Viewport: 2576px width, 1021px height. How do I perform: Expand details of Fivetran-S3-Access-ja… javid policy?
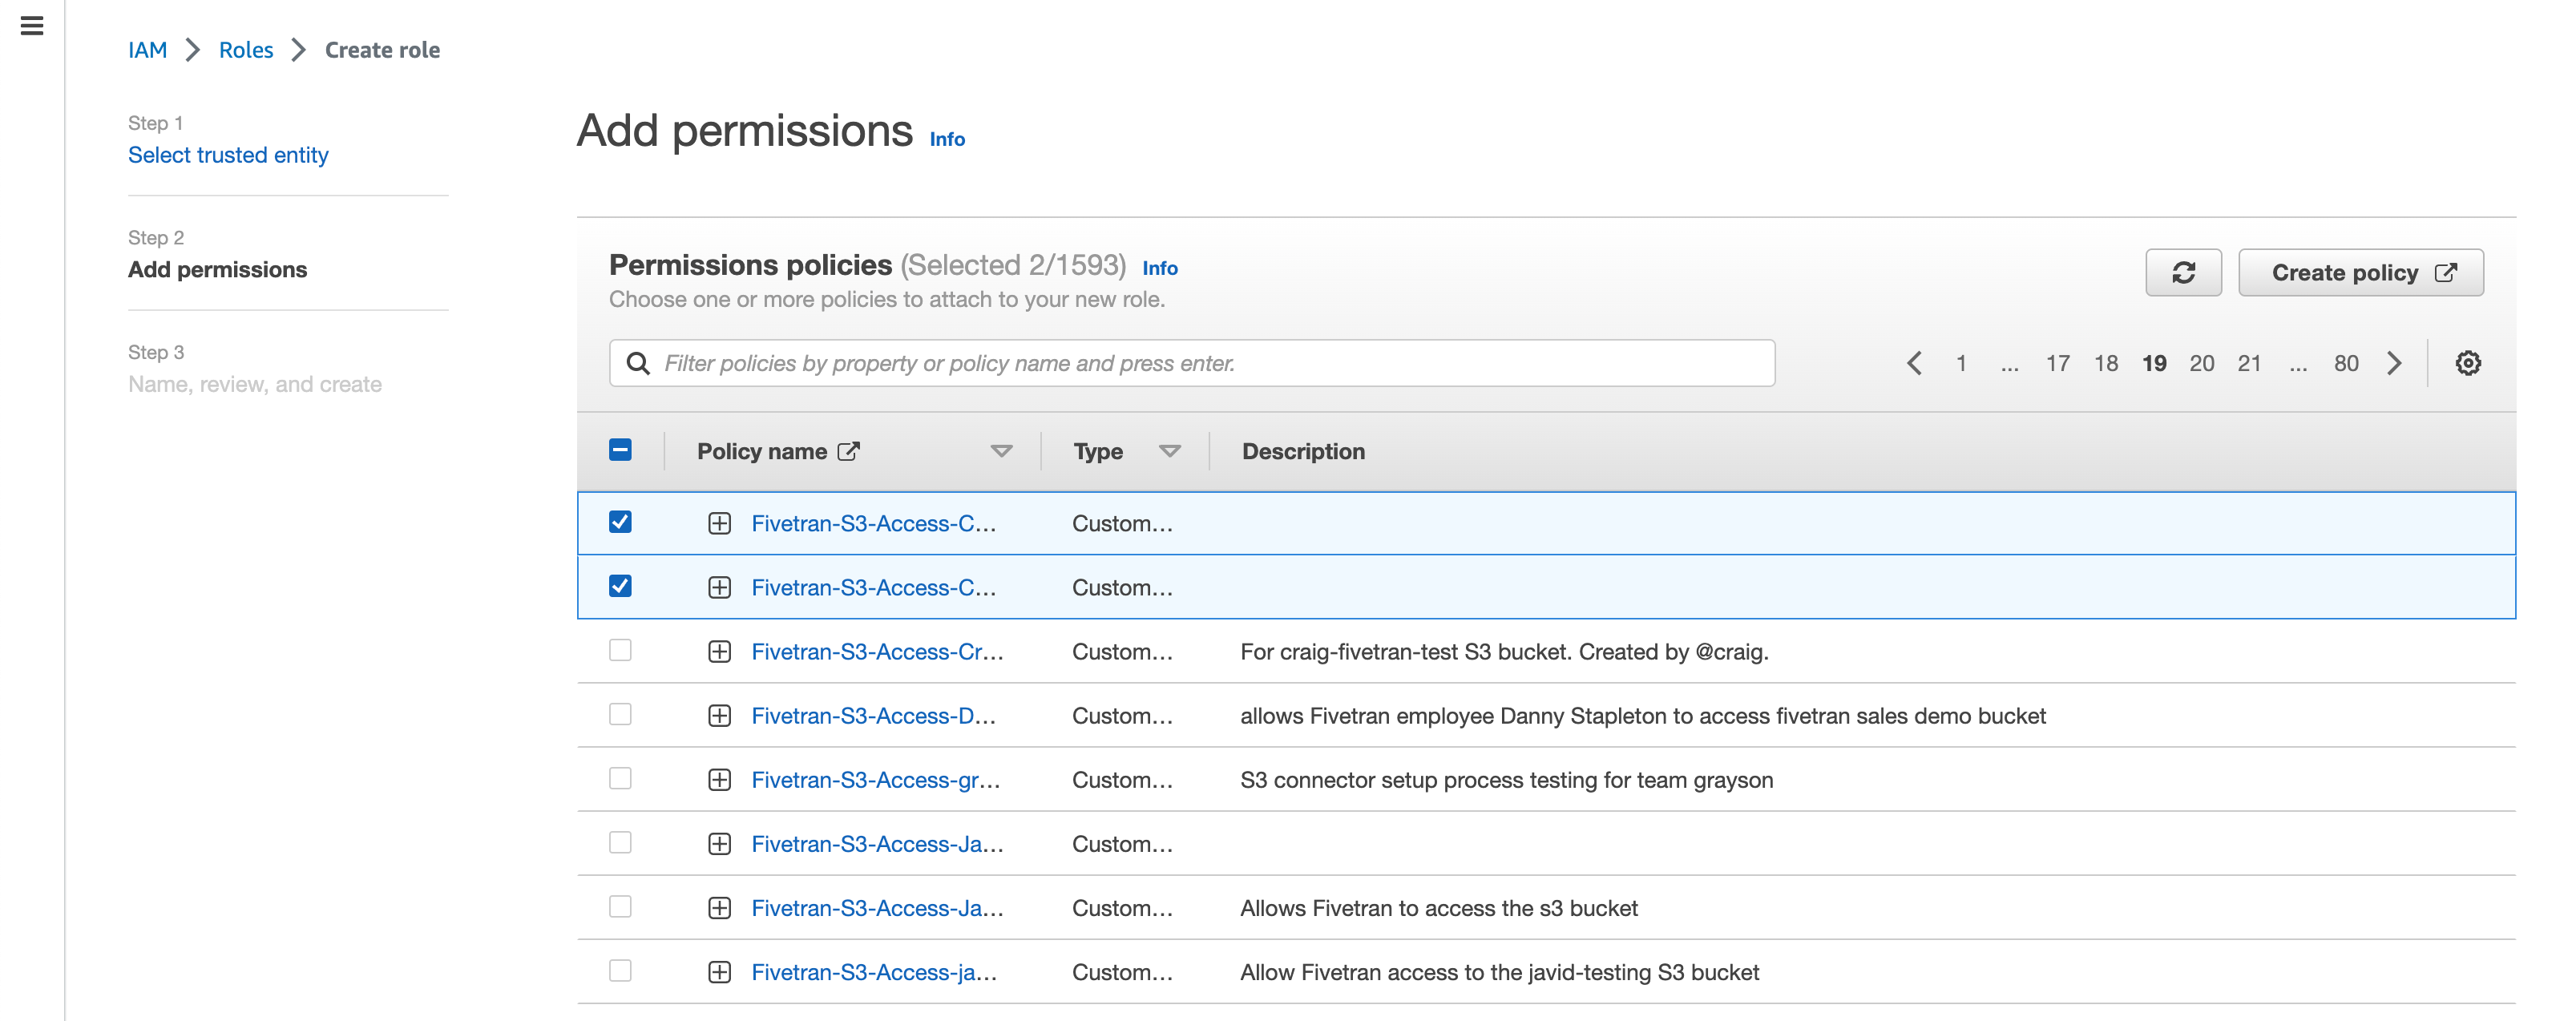pos(719,972)
